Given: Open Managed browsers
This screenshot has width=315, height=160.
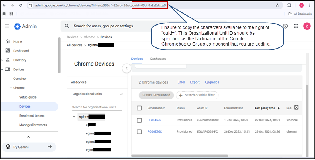Looking at the screenshot, I should 33,125.
